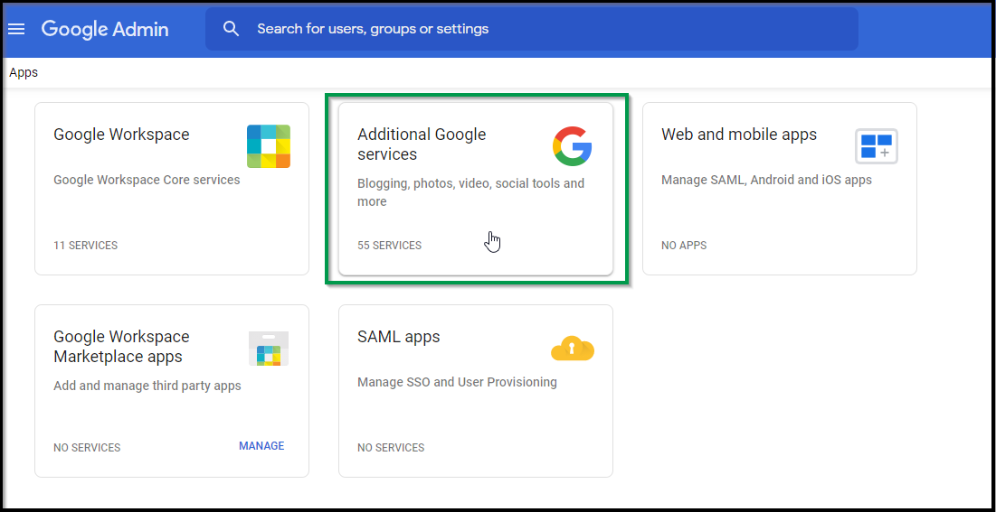Image resolution: width=996 pixels, height=512 pixels.
Task: Open Google Workspace Marketplace apps title
Action: point(121,347)
